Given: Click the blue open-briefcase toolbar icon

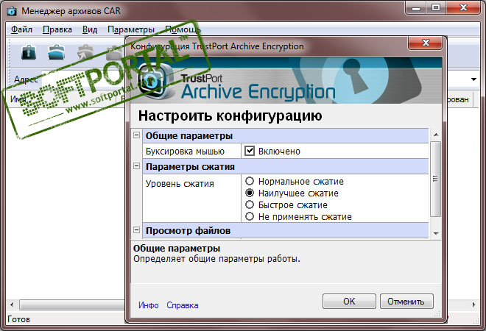Looking at the screenshot, I should tap(57, 52).
